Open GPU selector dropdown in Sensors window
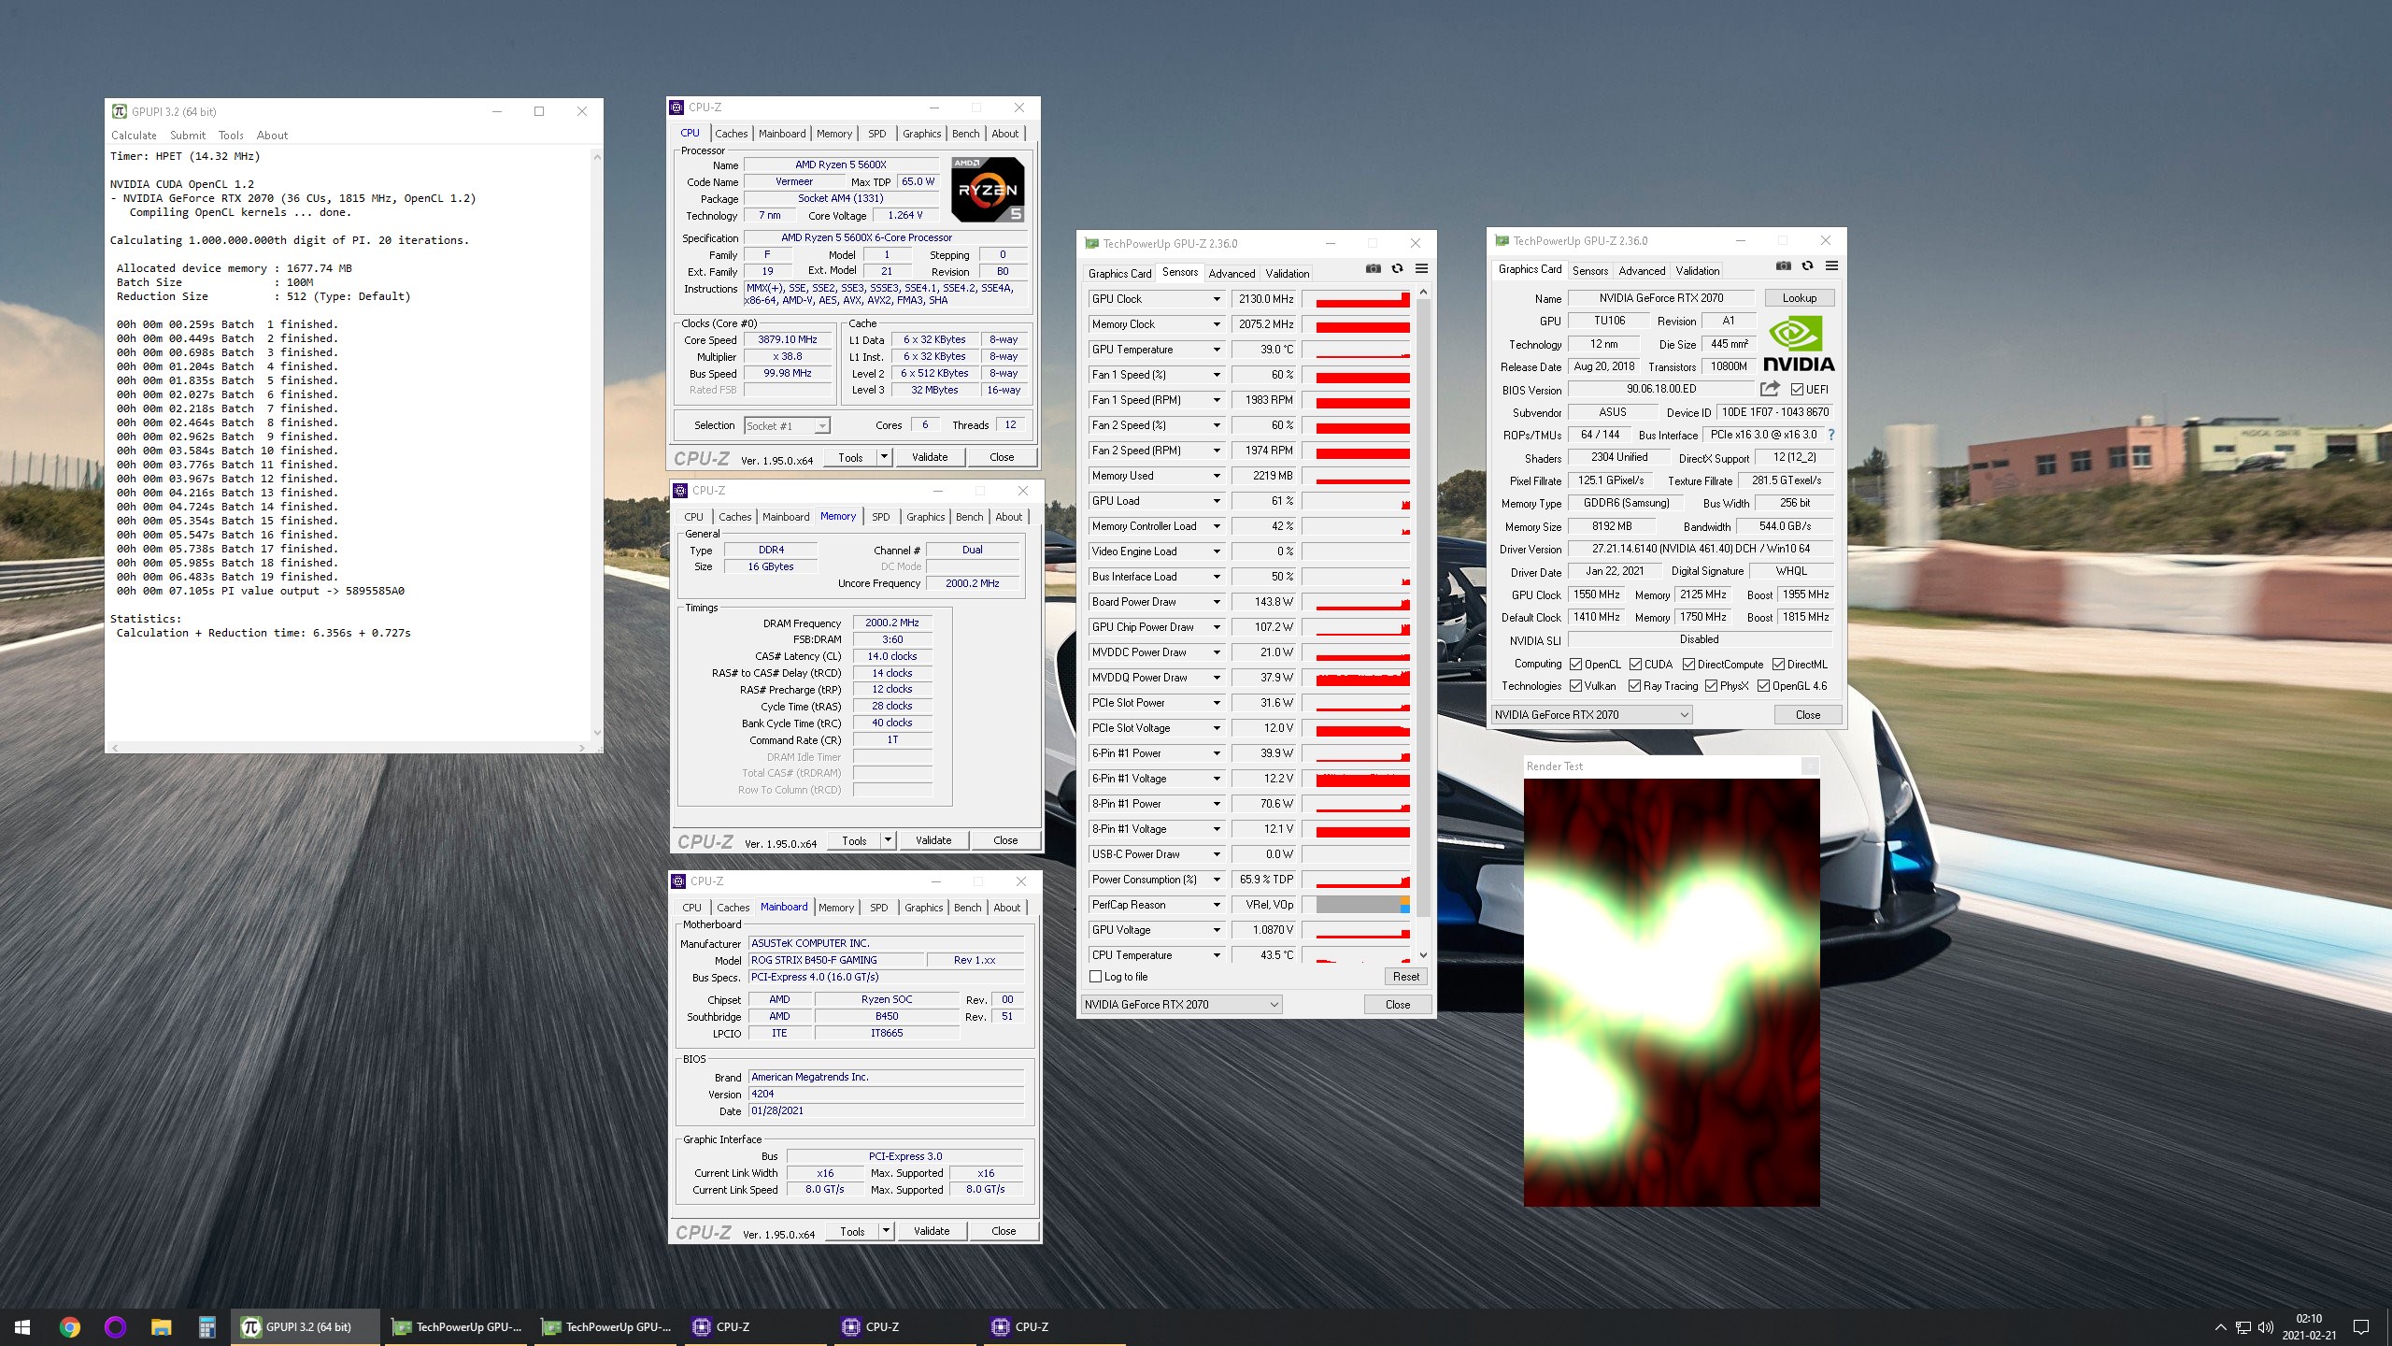The height and width of the screenshot is (1346, 2392). coord(1181,1005)
